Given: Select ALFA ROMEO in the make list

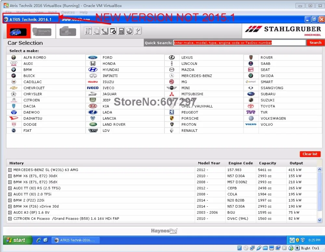Looking at the screenshot, I should (35, 57).
